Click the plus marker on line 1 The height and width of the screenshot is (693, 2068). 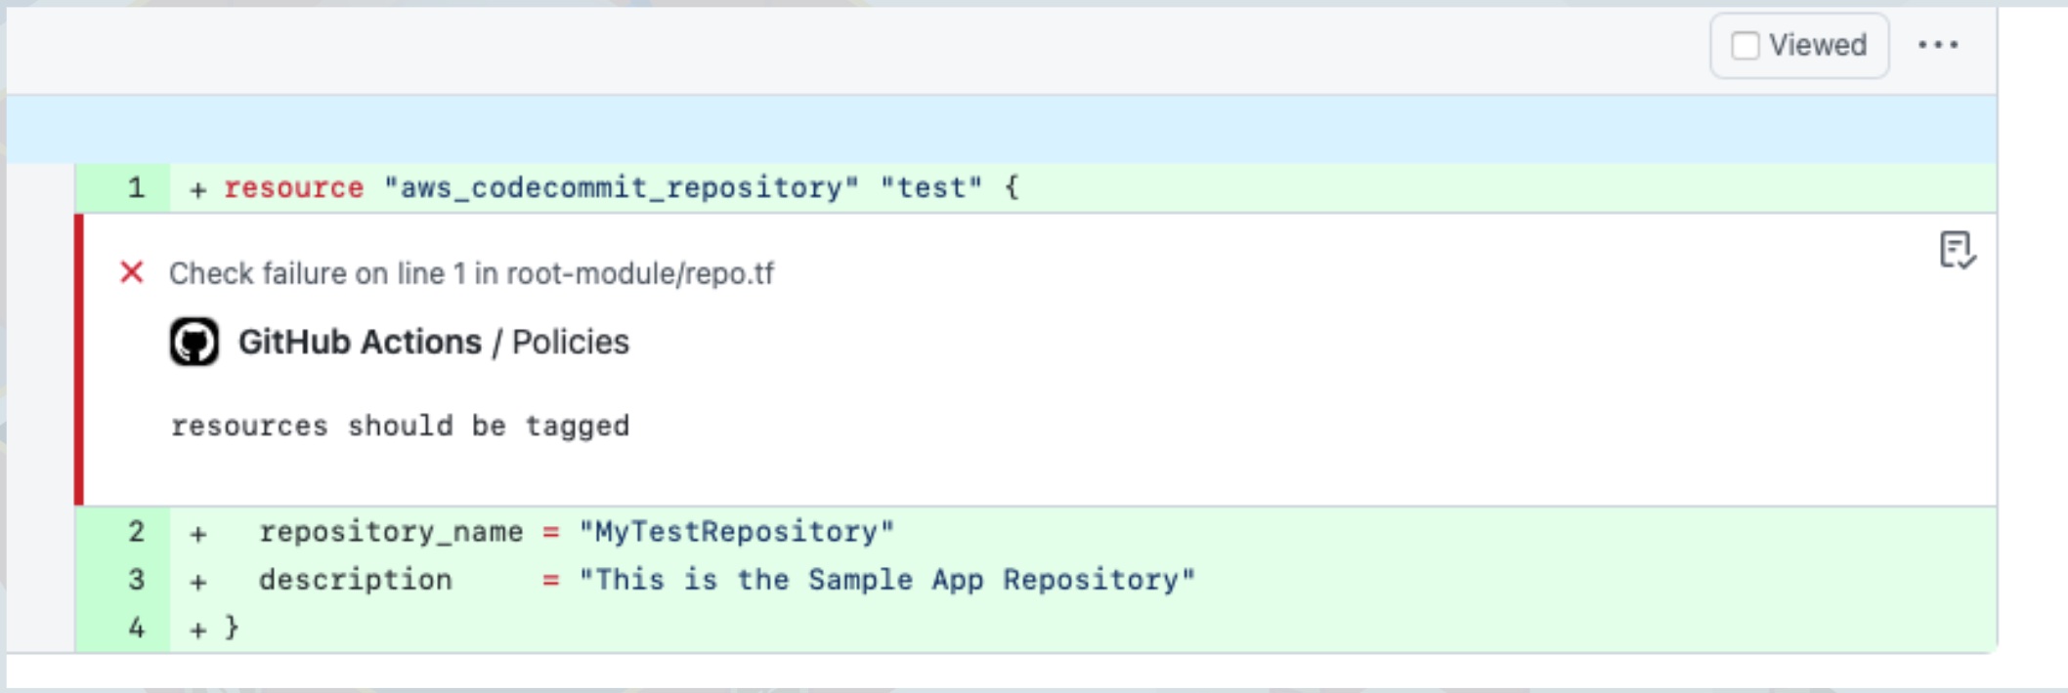pyautogui.click(x=198, y=189)
